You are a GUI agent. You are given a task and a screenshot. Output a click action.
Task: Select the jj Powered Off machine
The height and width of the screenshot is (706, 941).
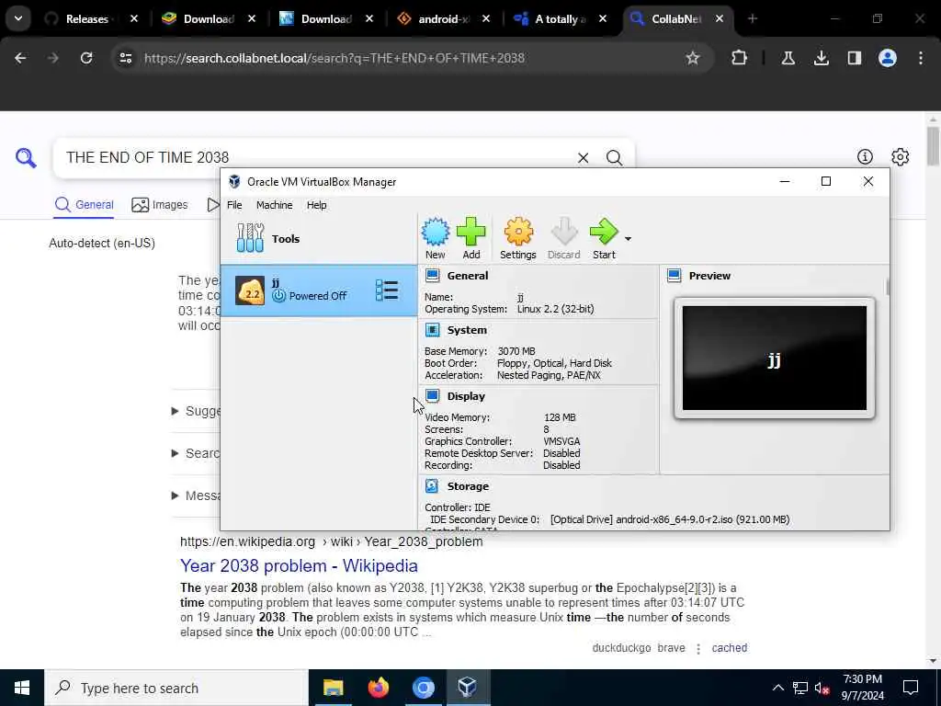319,290
